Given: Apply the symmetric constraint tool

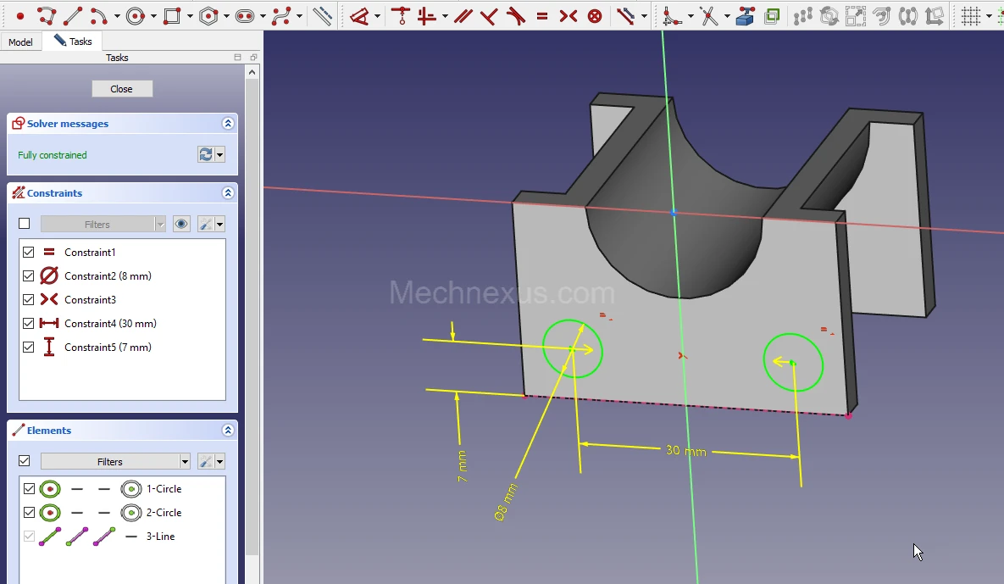Looking at the screenshot, I should (569, 16).
